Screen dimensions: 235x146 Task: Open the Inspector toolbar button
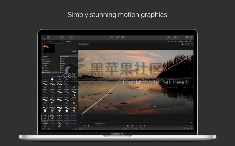49,38
